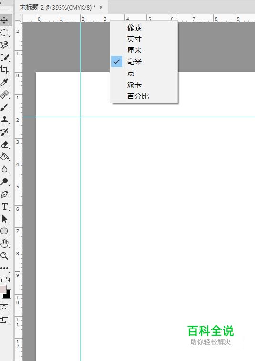Choose 派卡 in the ruler unit menu
Image resolution: width=255 pixels, height=361 pixels.
pos(144,85)
